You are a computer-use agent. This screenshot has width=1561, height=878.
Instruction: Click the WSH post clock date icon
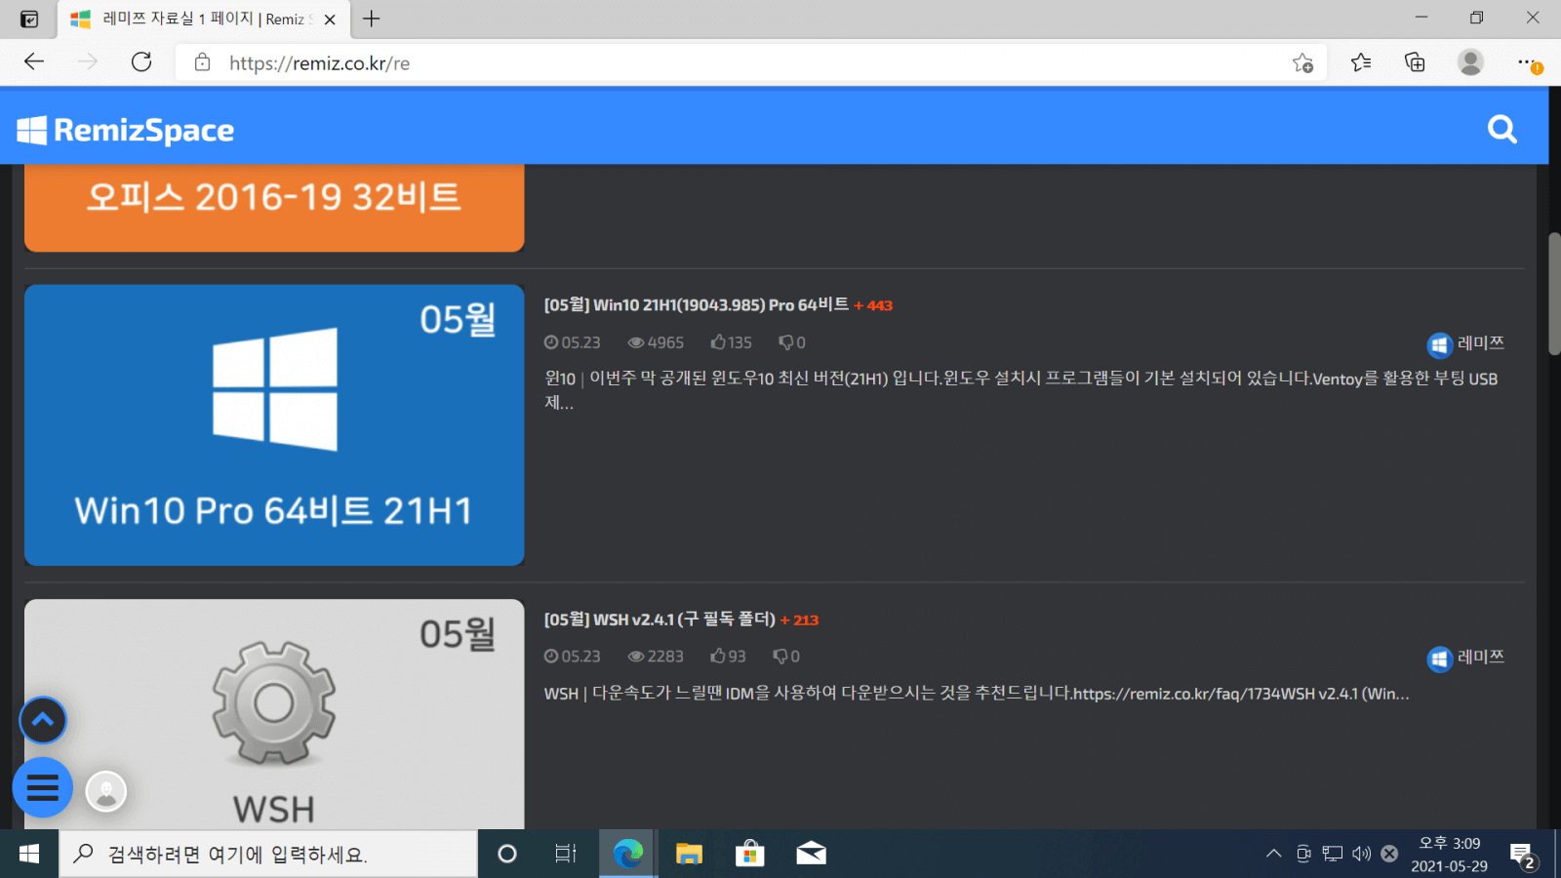(x=551, y=657)
